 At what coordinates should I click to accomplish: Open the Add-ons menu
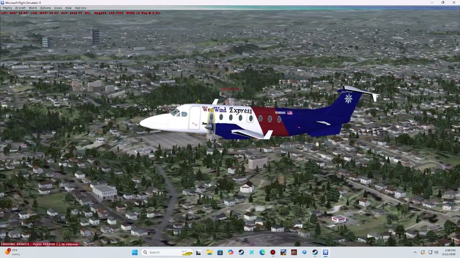(x=80, y=8)
